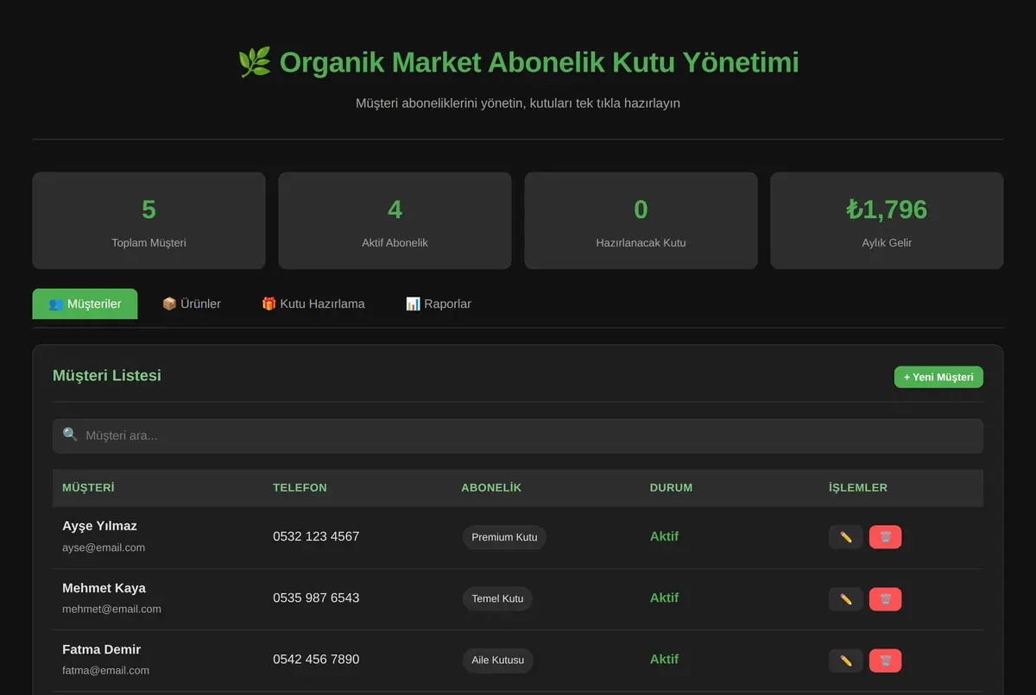Open the Ürünler tab
Image resolution: width=1036 pixels, height=695 pixels.
pos(192,304)
